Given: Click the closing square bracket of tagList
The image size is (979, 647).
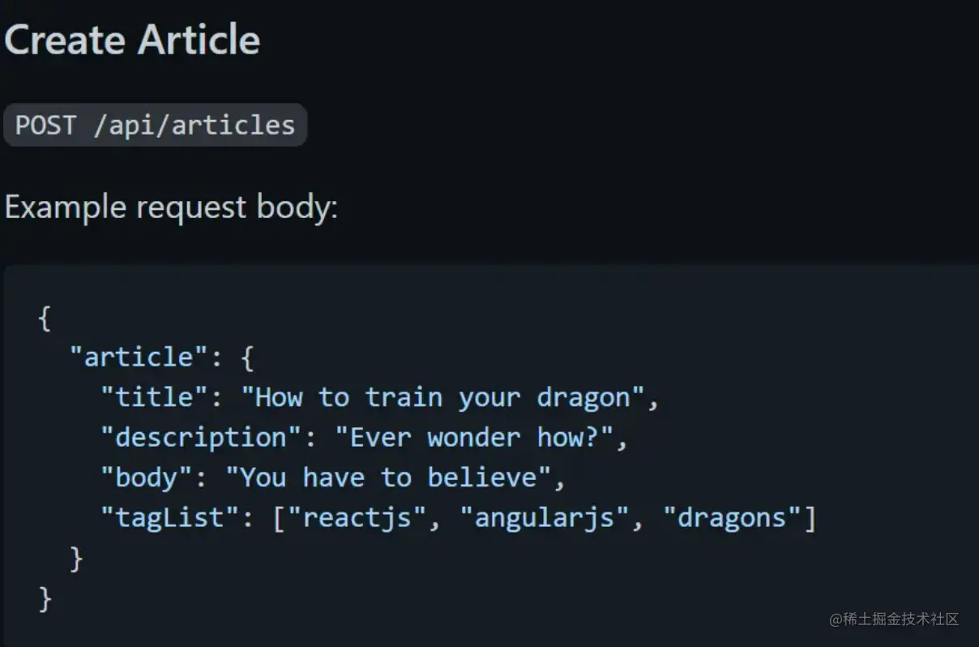Looking at the screenshot, I should coord(809,518).
